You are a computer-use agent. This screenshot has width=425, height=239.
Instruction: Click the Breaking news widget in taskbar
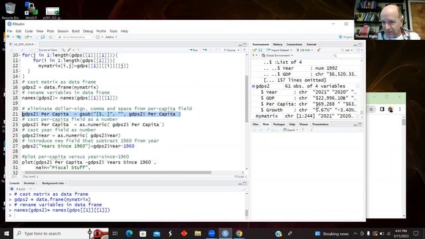pos(332,234)
